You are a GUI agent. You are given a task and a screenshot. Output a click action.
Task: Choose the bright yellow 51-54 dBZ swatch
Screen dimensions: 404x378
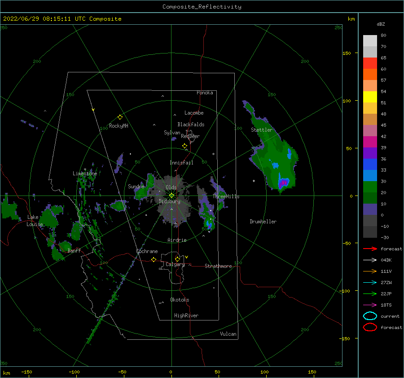(370, 97)
